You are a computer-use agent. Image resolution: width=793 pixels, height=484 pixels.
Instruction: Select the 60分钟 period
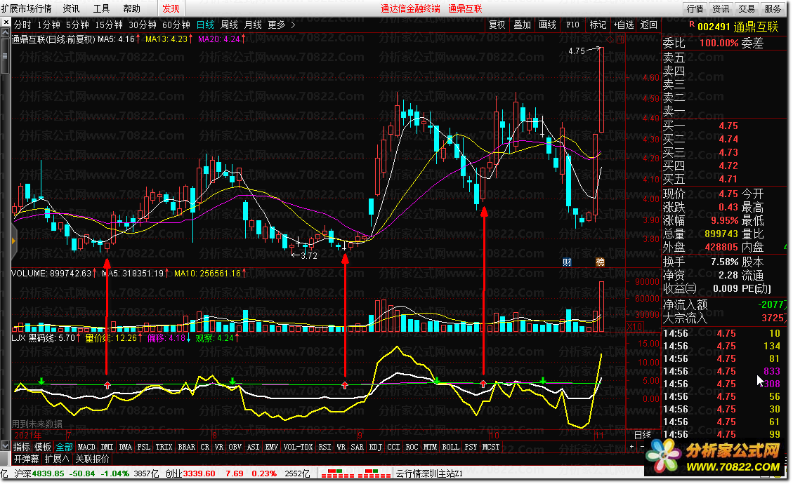[x=176, y=25]
